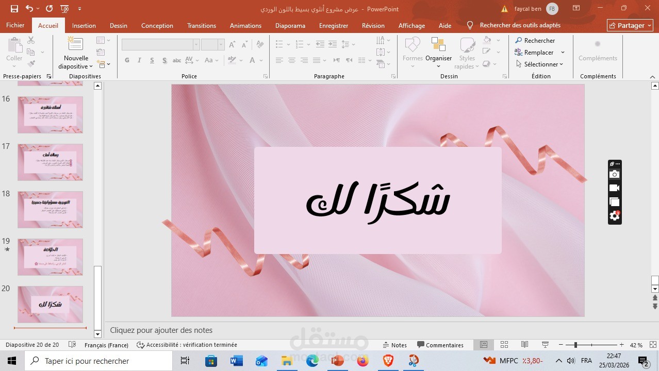
Task: Redo the last action
Action: point(49,9)
